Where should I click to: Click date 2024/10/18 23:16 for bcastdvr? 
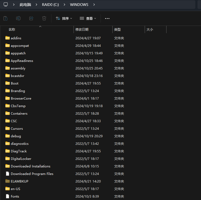pyautogui.click(x=89, y=76)
